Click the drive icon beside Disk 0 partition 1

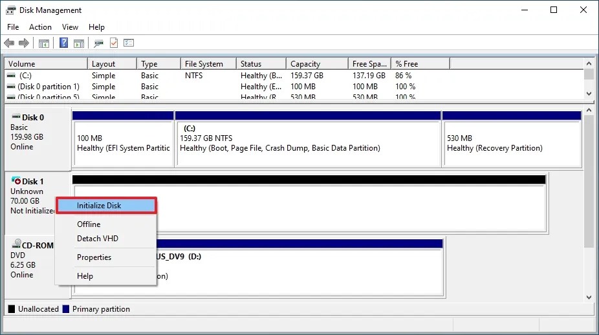pyautogui.click(x=12, y=87)
